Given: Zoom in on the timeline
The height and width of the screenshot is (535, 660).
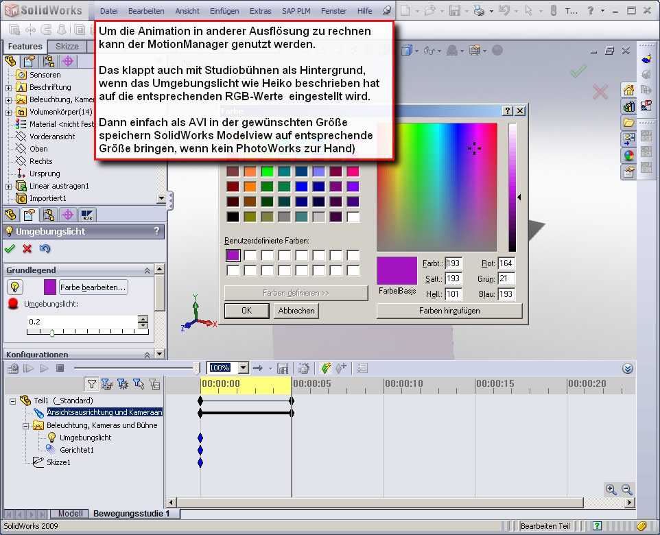Looking at the screenshot, I should click(611, 490).
